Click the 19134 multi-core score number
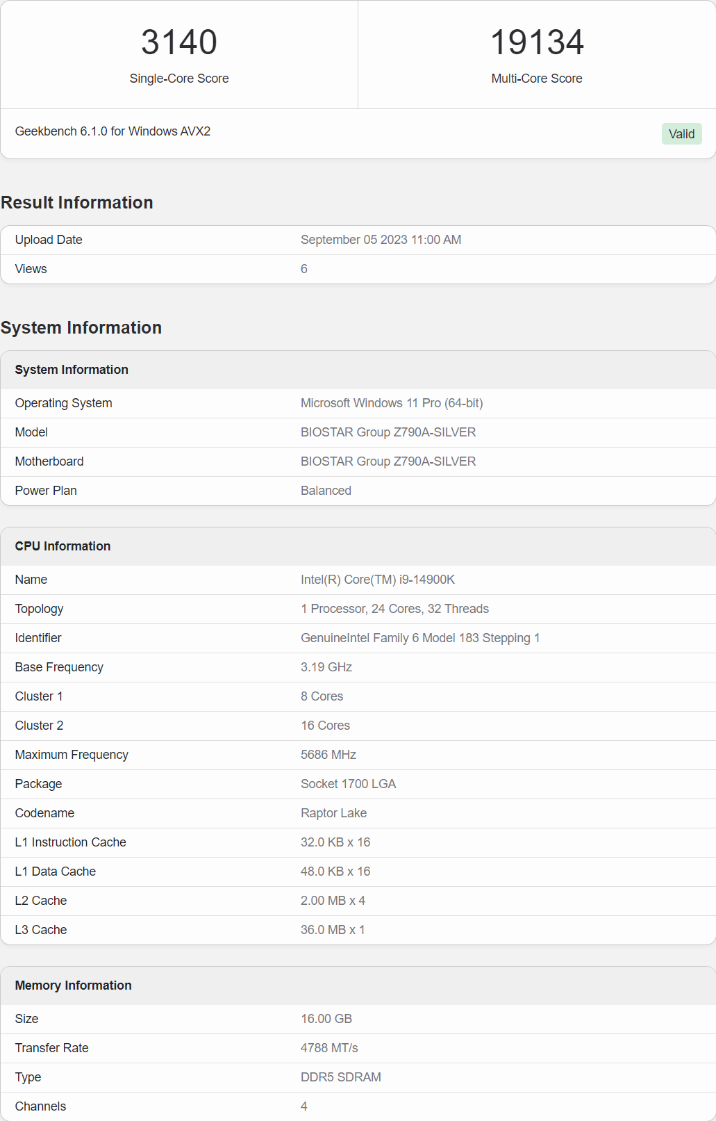The image size is (716, 1121). [536, 42]
